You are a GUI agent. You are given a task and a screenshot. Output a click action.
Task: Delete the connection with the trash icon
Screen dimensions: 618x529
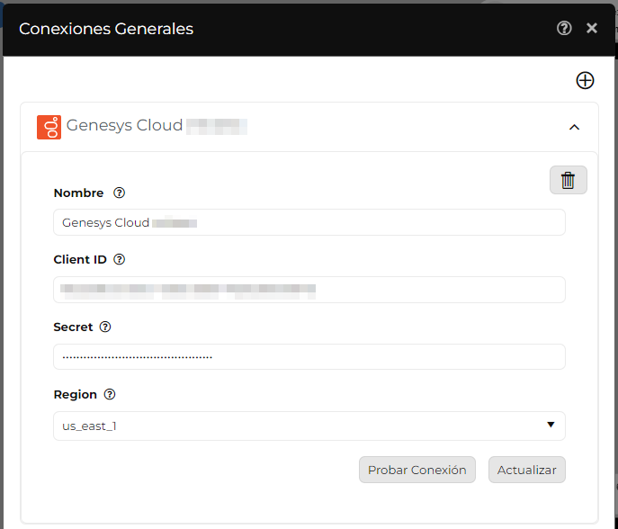pyautogui.click(x=568, y=180)
